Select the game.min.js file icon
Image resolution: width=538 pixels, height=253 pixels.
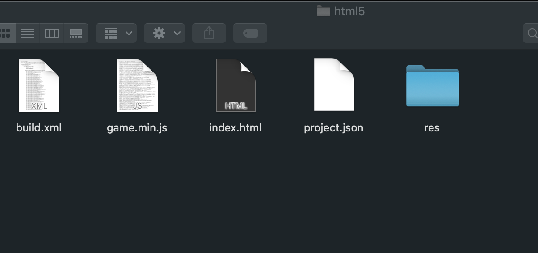click(x=137, y=85)
